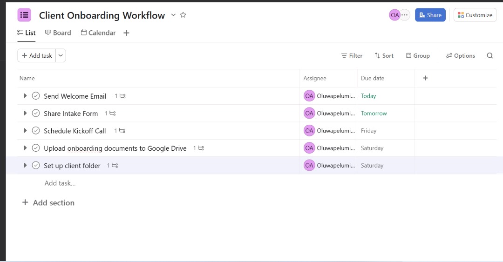Open the Customize panel

click(x=475, y=15)
